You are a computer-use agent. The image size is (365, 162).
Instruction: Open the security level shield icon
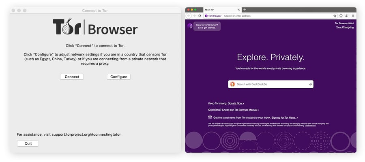point(341,16)
